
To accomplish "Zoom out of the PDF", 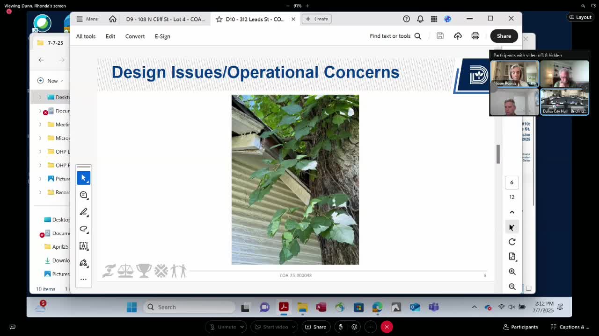I will (x=512, y=287).
